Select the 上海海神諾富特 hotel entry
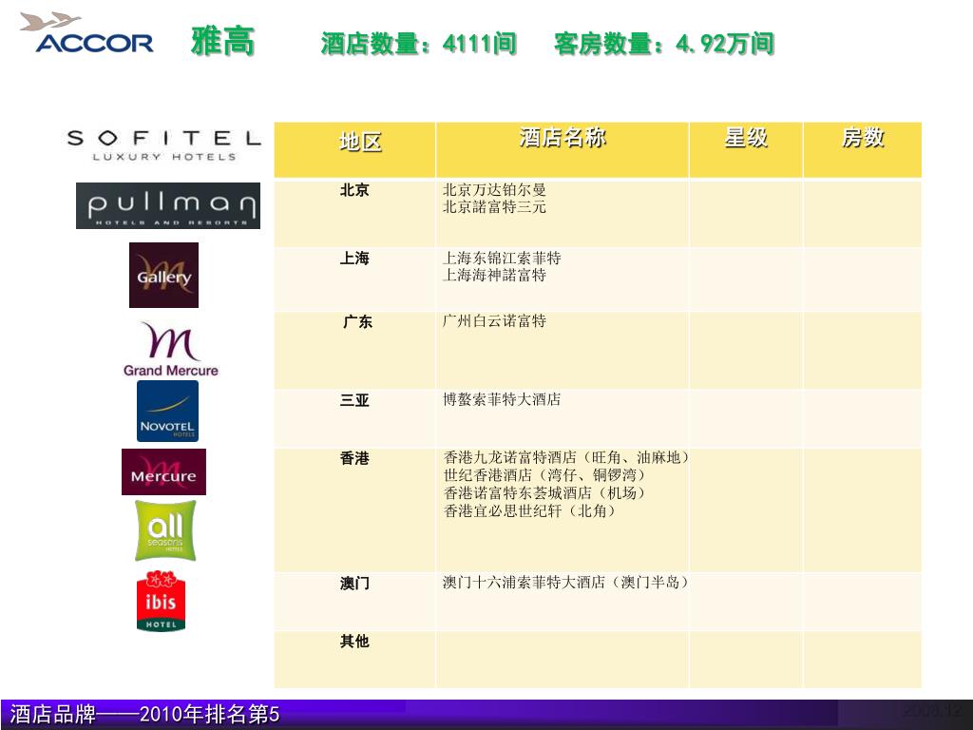 pos(494,275)
